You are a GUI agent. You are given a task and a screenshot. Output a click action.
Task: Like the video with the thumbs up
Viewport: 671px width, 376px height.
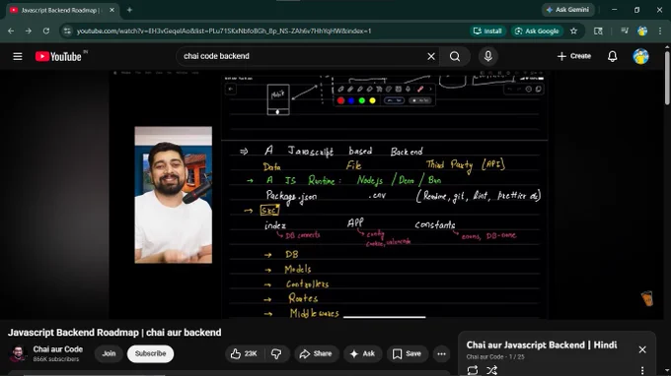coord(244,353)
